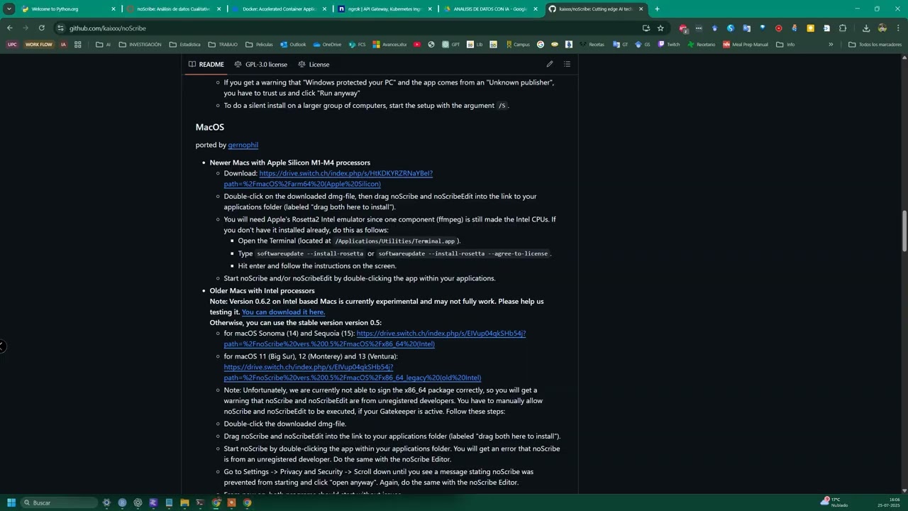Viewport: 908px width, 511px height.
Task: Switch to the ngrok API Gateway tab
Action: point(386,9)
